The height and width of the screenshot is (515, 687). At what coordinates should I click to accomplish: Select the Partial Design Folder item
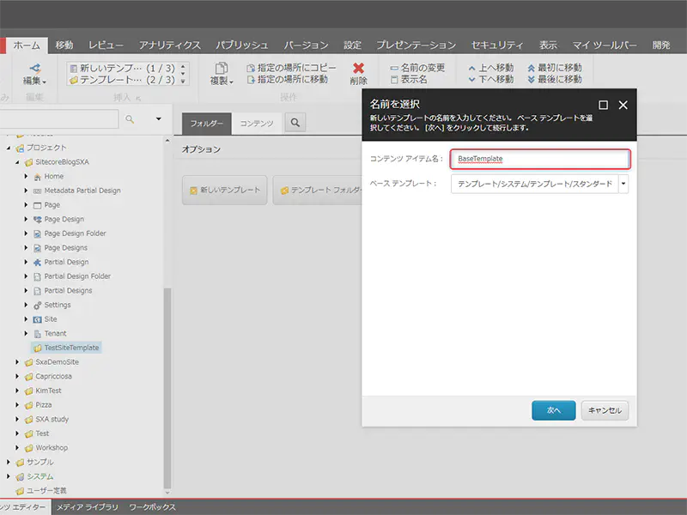pos(77,276)
